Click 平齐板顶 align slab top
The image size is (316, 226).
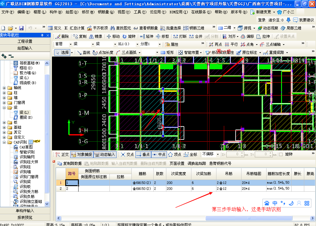coord(97,28)
